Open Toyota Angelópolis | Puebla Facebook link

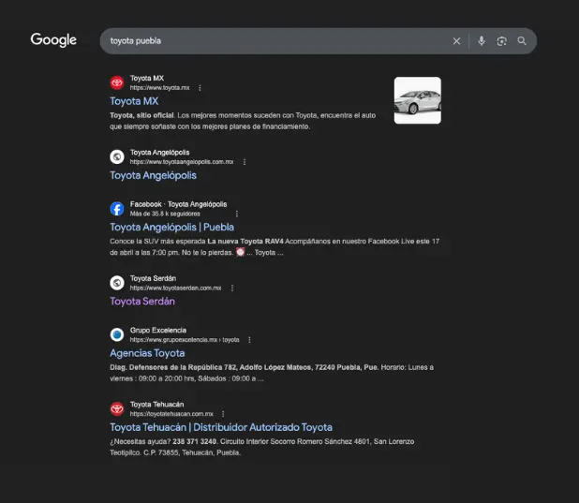coord(171,227)
